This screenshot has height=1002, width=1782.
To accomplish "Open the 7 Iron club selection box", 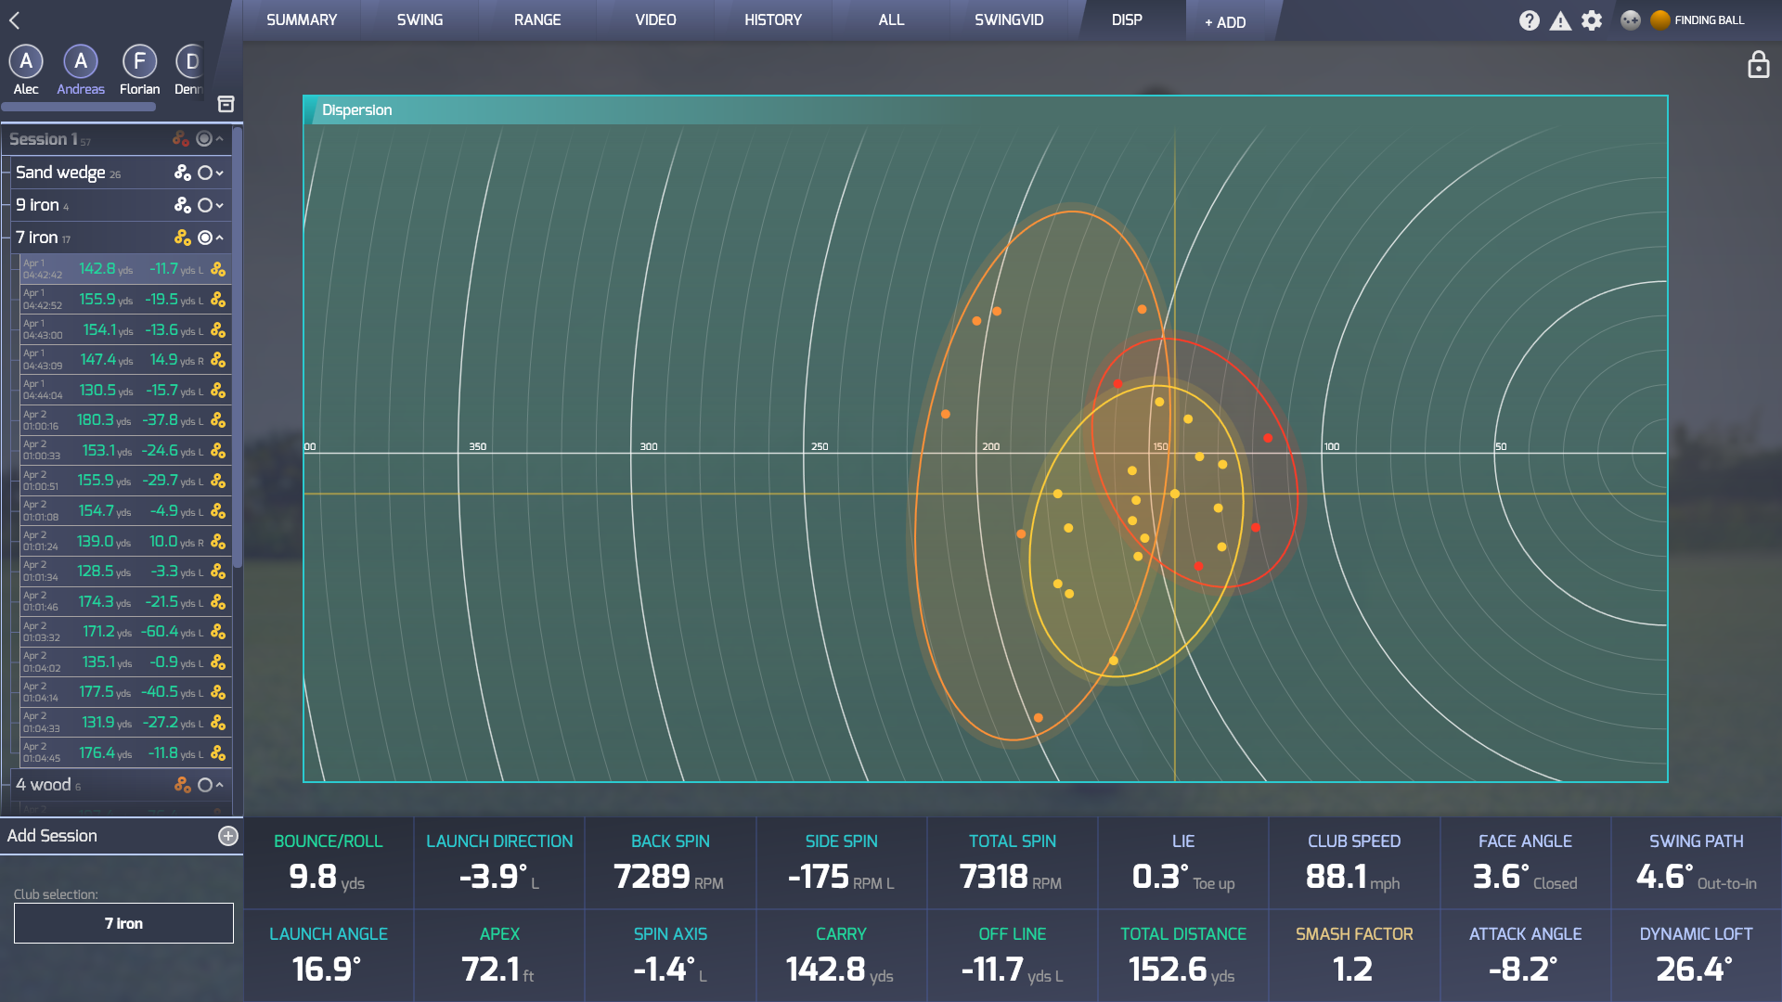I will tap(123, 923).
